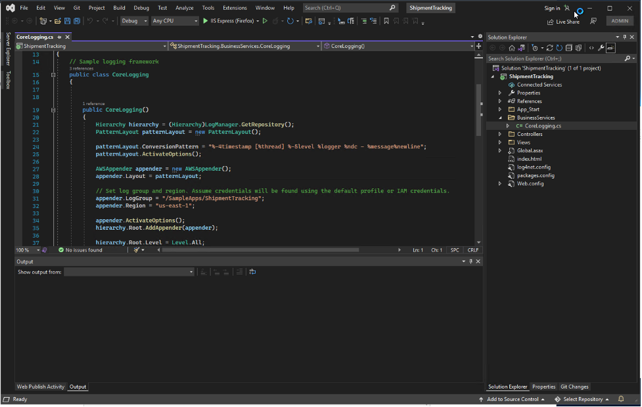Toggle word wrap via the Output pane icon
642x407 pixels.
(252, 272)
